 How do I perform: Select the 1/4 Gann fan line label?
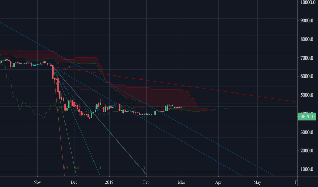pos(77,168)
